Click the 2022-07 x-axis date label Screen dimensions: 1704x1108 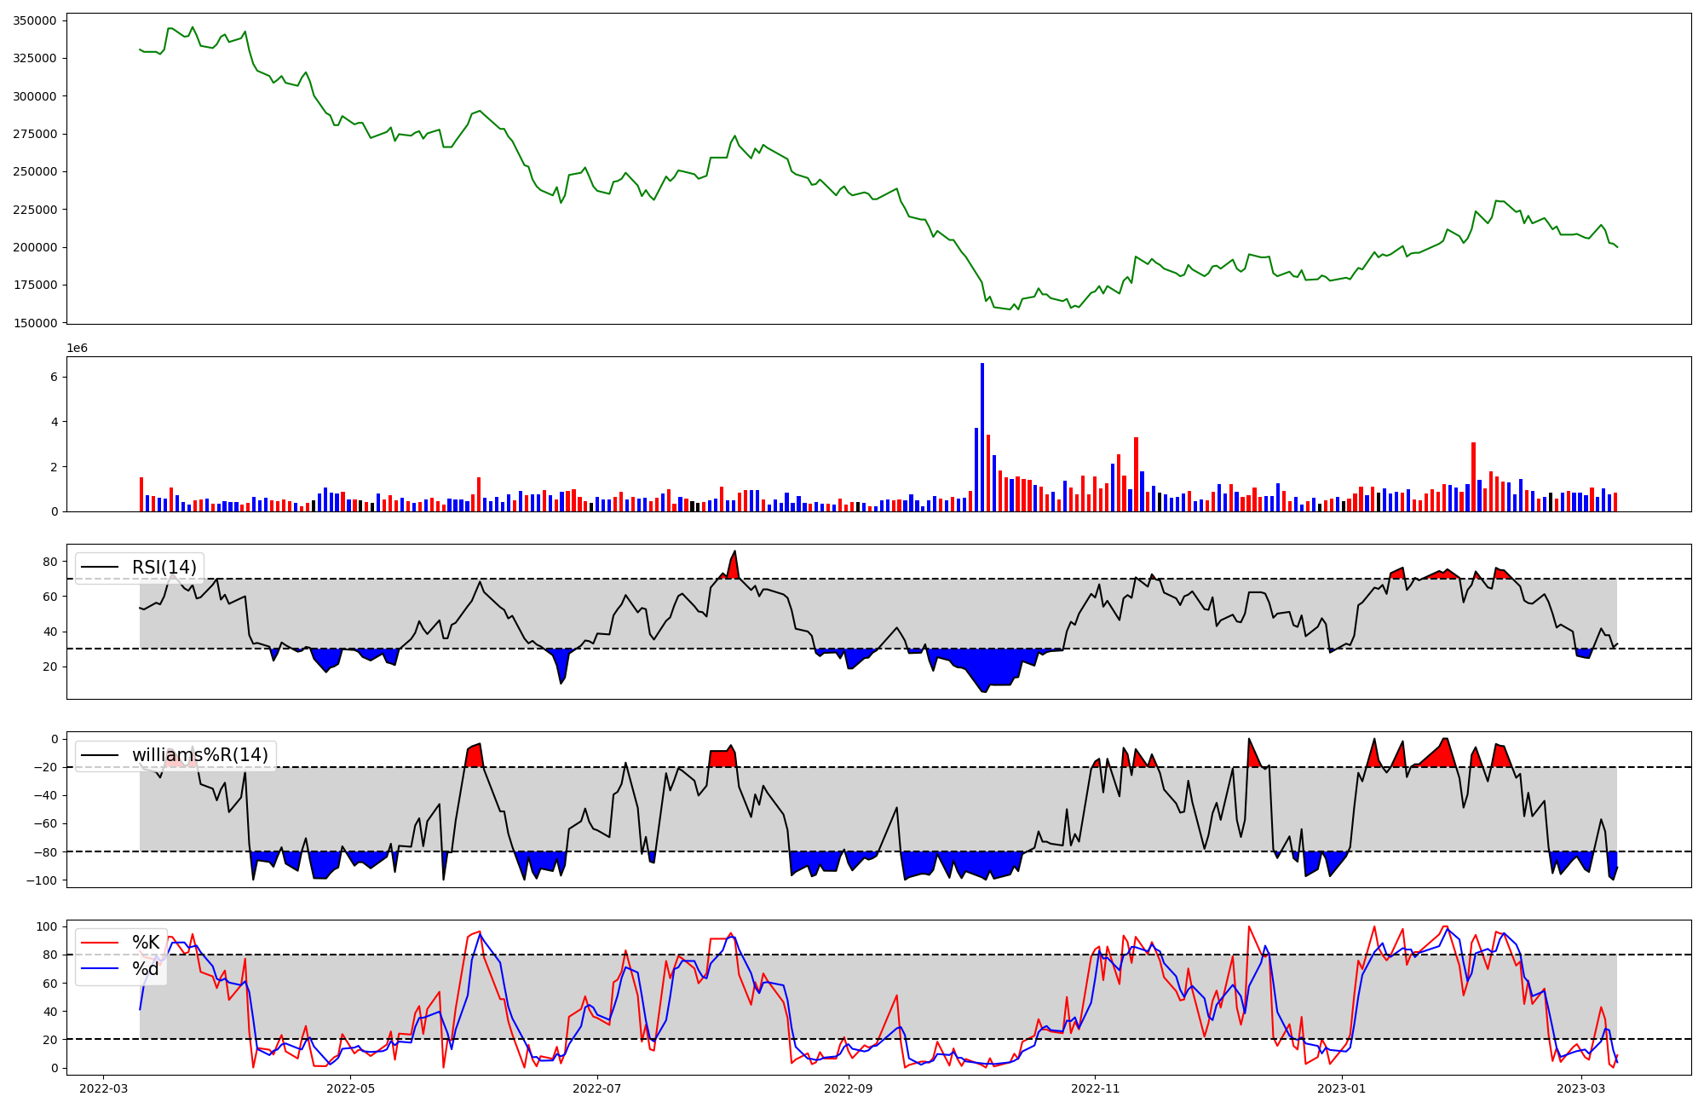tap(596, 1088)
